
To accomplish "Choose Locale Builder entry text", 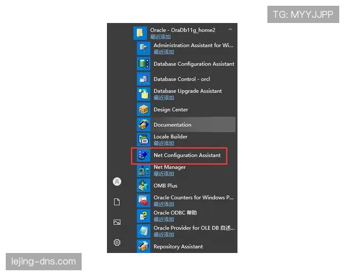I will click(171, 136).
